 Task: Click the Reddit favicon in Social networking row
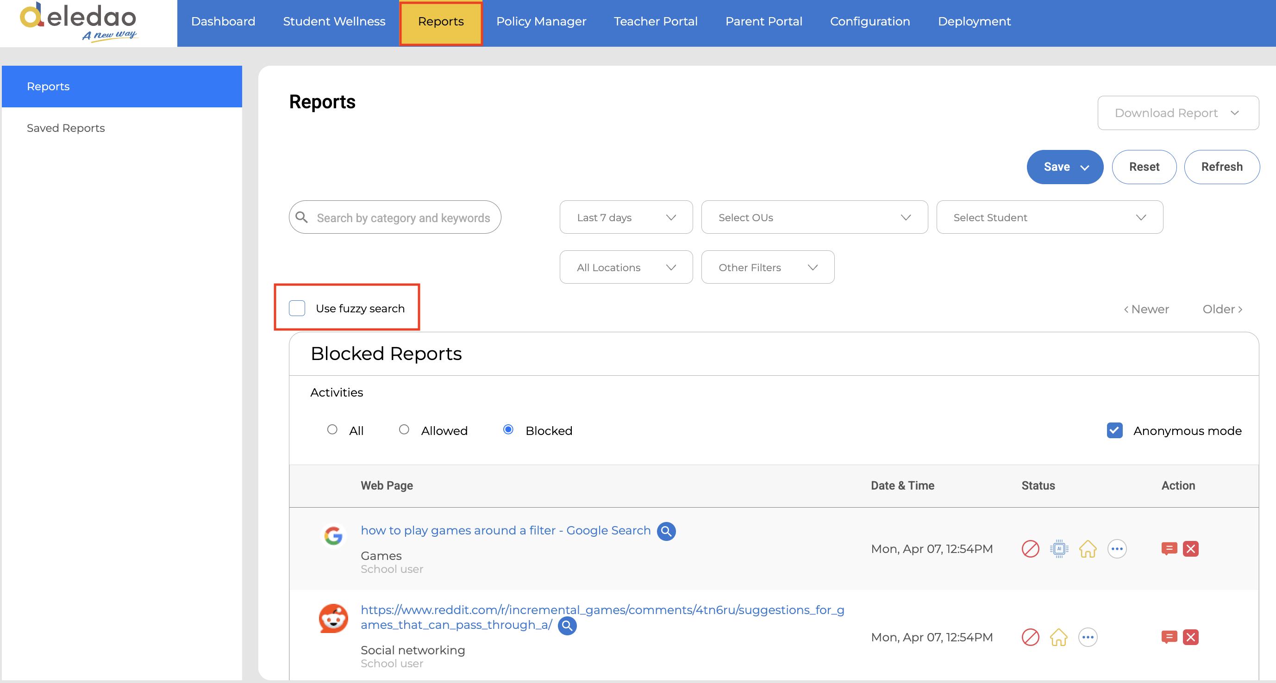coord(333,618)
